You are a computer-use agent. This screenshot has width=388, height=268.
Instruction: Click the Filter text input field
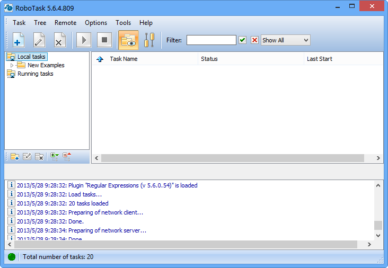[211, 40]
